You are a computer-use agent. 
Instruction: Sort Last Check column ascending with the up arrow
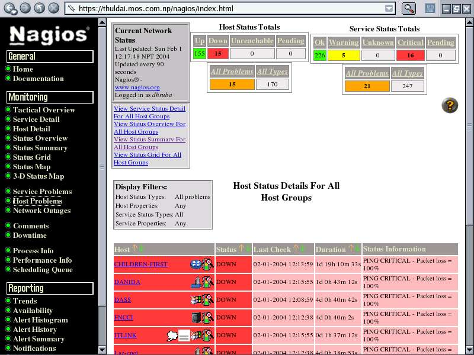(296, 248)
